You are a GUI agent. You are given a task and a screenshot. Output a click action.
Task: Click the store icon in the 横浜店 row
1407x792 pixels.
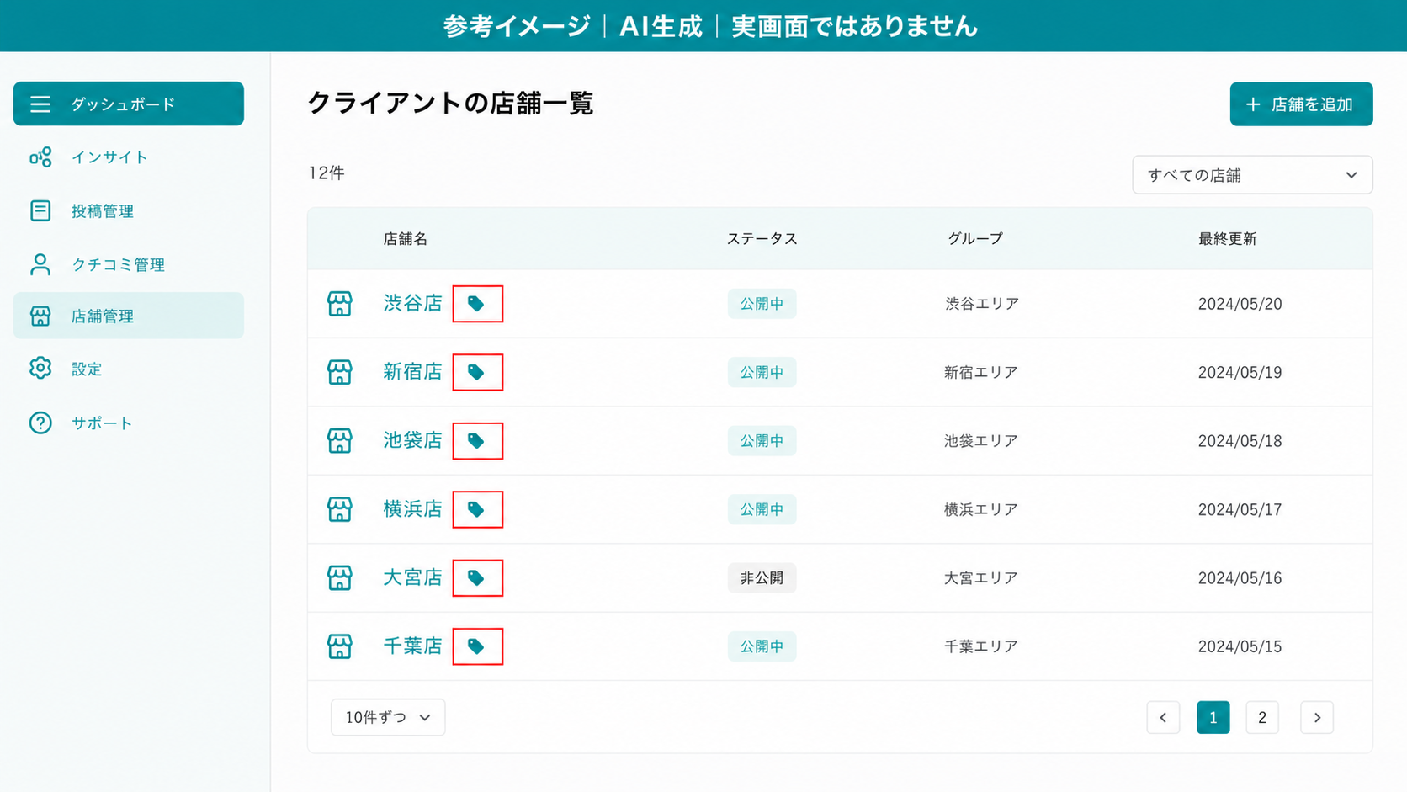click(x=340, y=509)
